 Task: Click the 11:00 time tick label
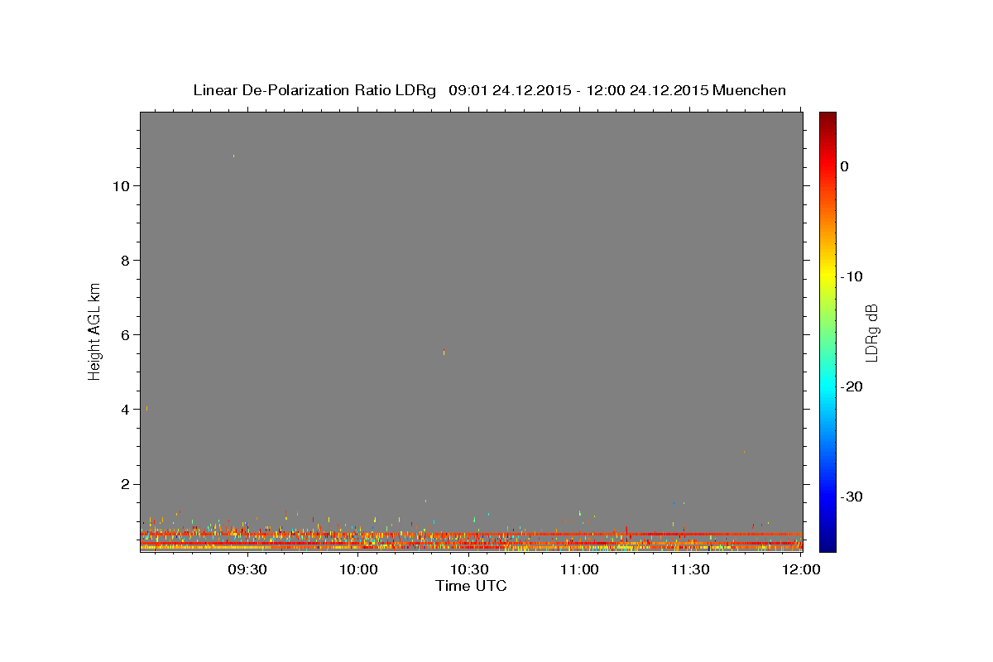579,569
